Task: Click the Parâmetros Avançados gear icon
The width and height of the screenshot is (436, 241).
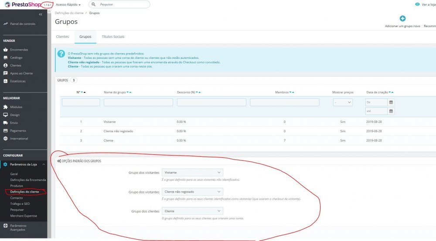Action: [5, 226]
